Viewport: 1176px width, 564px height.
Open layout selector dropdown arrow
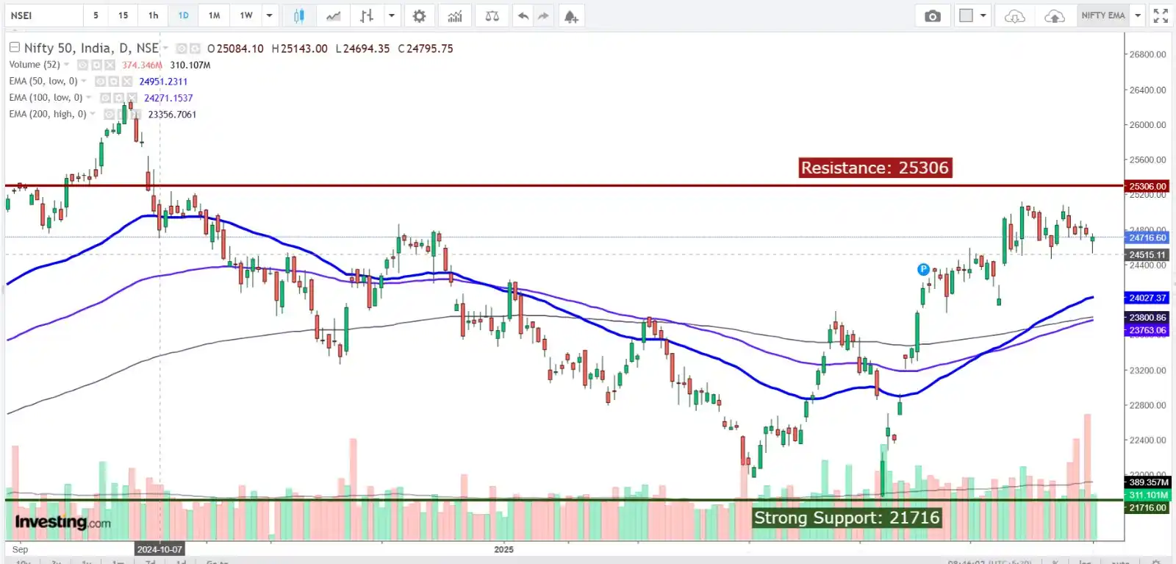983,15
